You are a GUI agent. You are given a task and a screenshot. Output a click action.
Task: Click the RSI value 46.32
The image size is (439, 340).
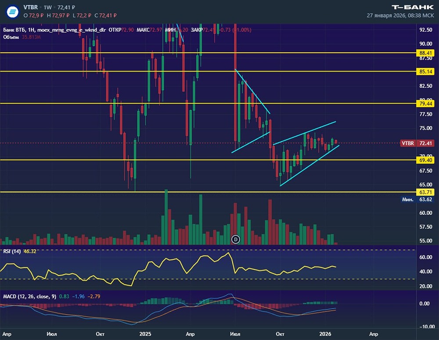(30, 251)
